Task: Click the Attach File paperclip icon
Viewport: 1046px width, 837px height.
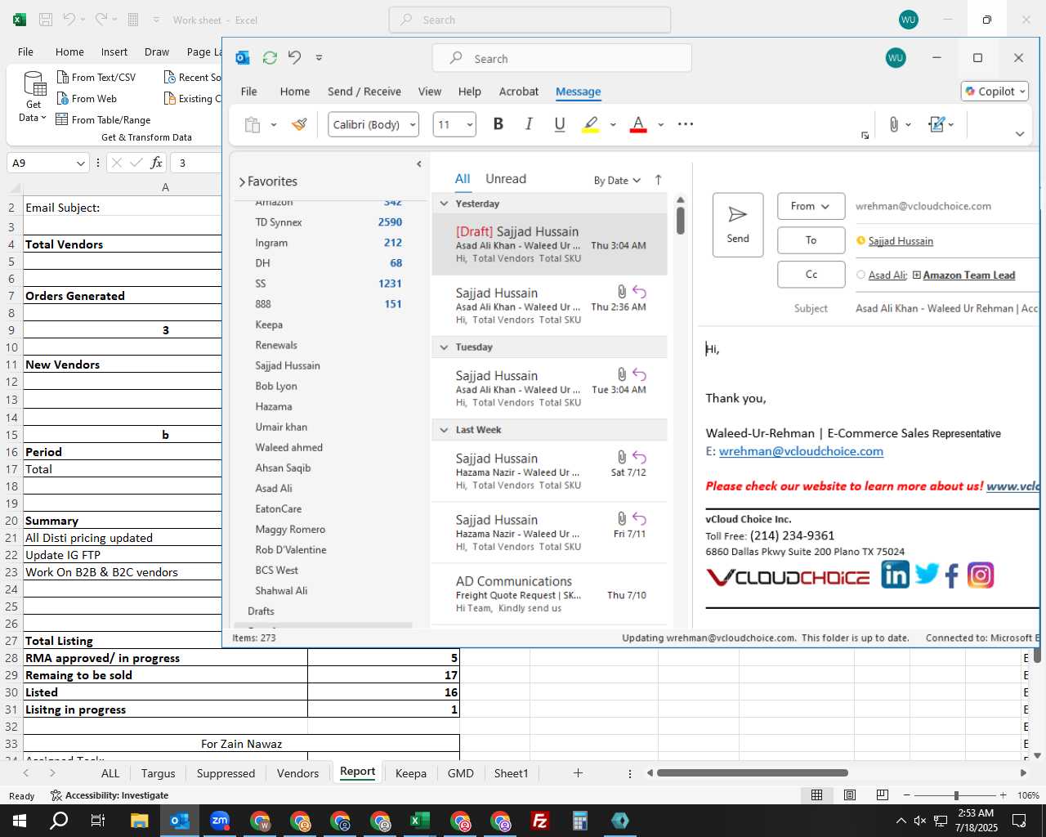Action: tap(893, 124)
